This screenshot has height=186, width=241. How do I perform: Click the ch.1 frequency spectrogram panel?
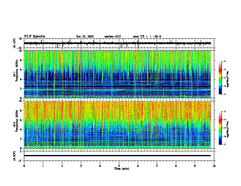tap(117, 74)
